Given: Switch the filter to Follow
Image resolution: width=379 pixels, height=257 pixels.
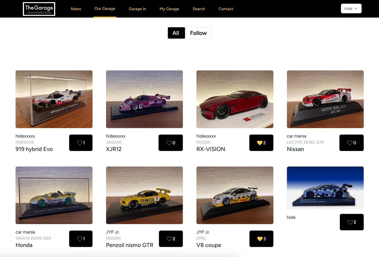Looking at the screenshot, I should 198,33.
